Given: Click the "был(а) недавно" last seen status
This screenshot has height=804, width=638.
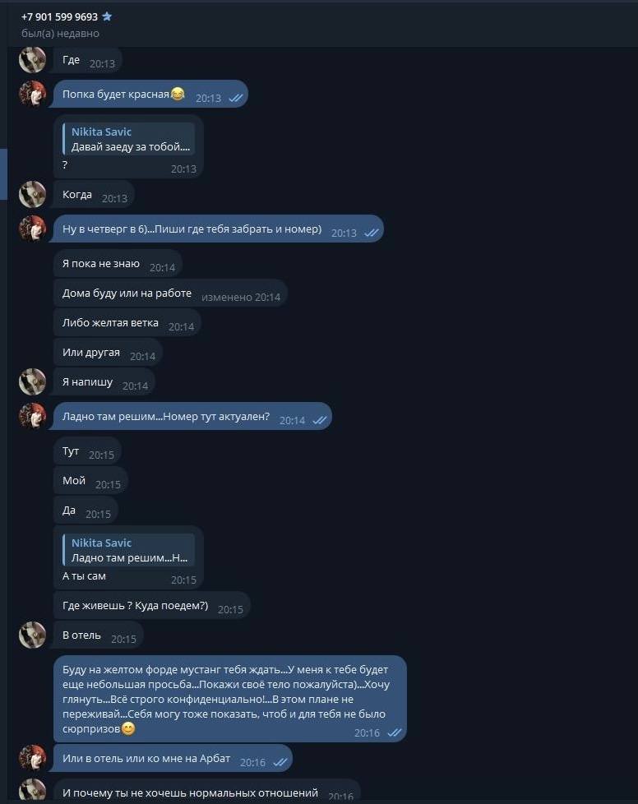Looking at the screenshot, I should [60, 34].
